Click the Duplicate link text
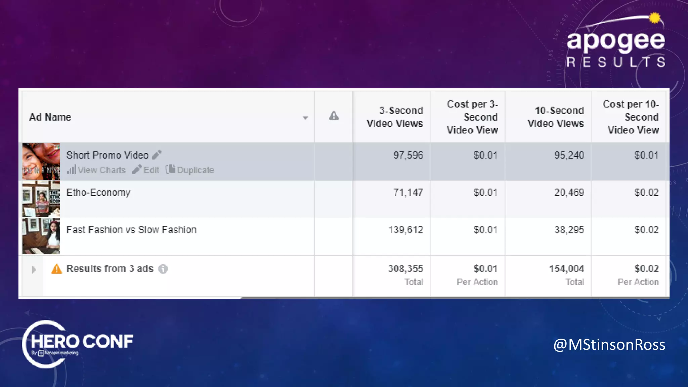Image resolution: width=688 pixels, height=387 pixels. coord(196,170)
